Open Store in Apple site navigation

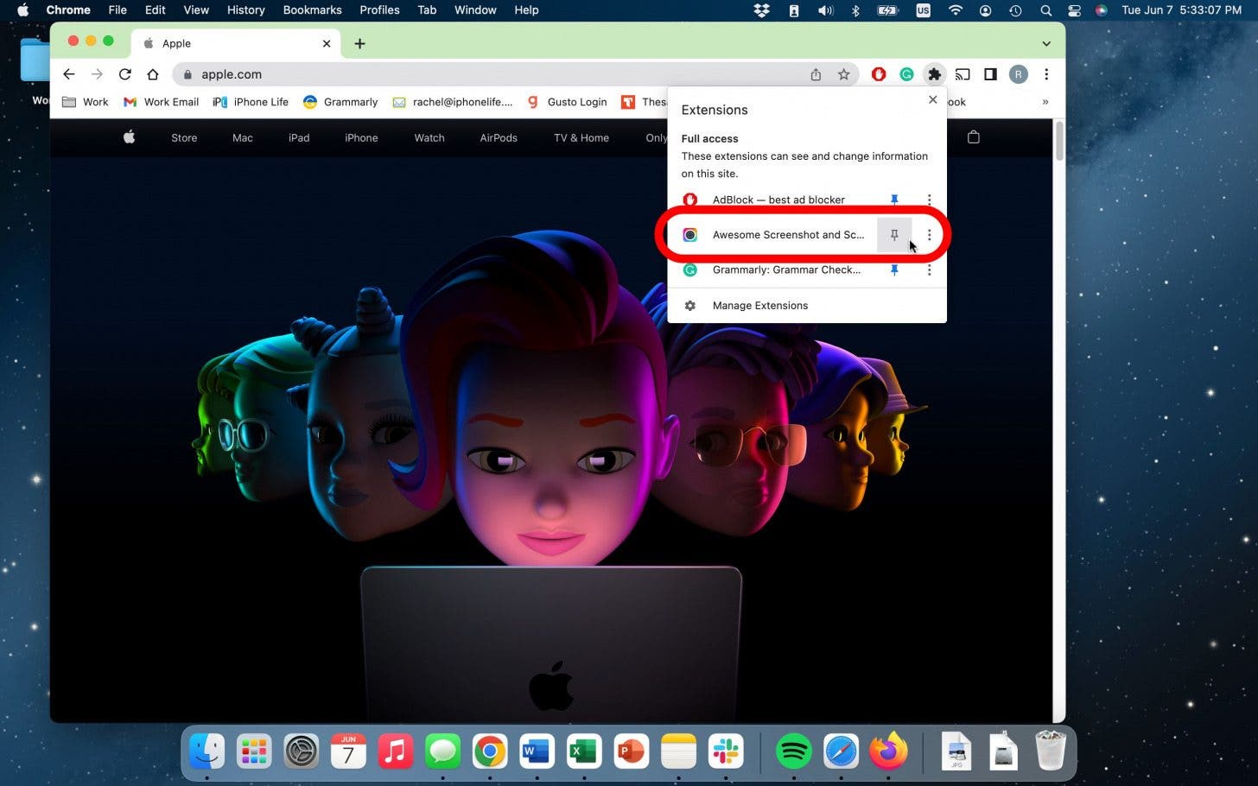coord(184,138)
